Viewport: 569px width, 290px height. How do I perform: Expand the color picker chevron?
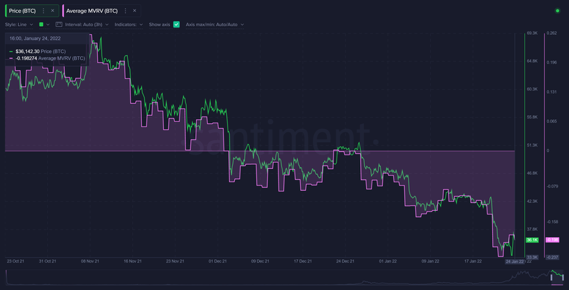[48, 25]
